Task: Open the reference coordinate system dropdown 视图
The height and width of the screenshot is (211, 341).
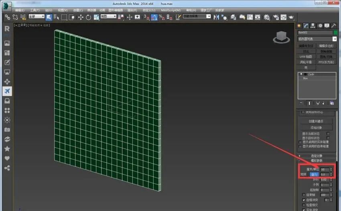Action: 108,16
